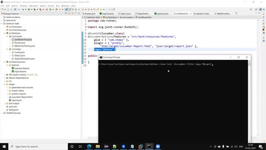
Task: Collapse the src/test/java source folder
Action: 5,33
